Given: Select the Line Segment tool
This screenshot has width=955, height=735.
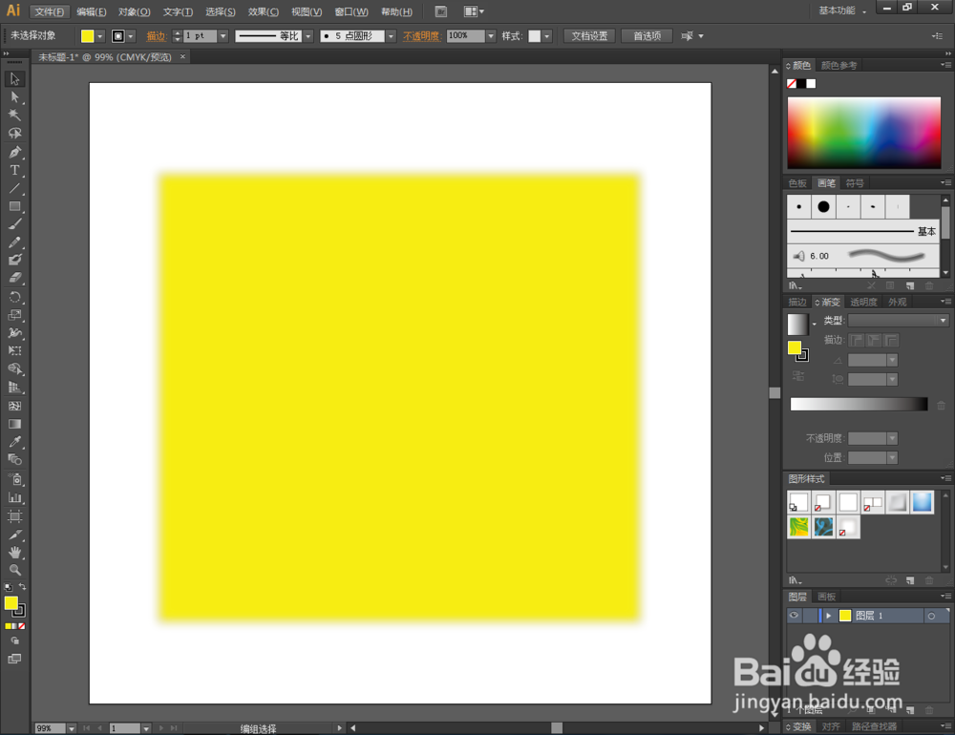Looking at the screenshot, I should tap(14, 188).
